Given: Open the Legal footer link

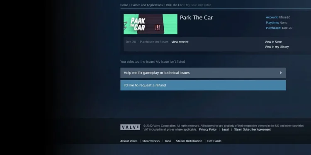Looking at the screenshot, I should (x=225, y=129).
